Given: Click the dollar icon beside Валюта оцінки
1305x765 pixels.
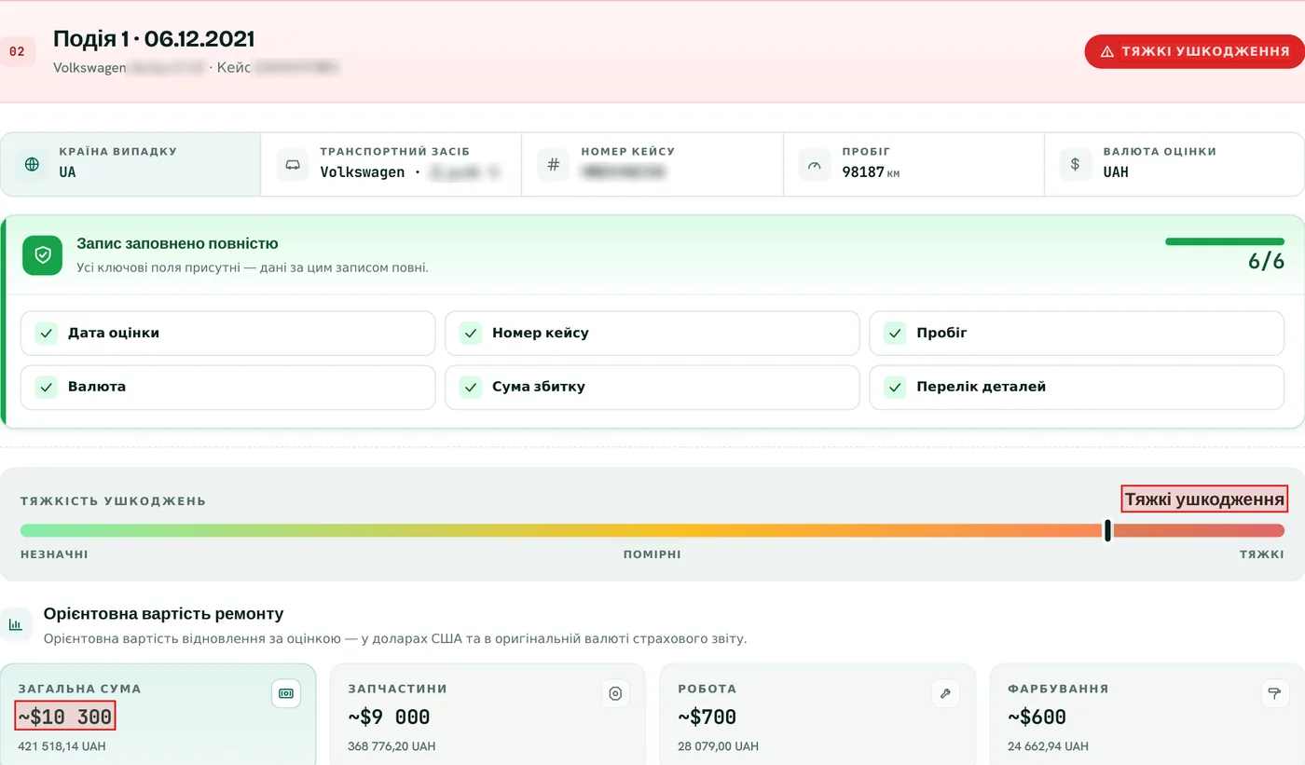Looking at the screenshot, I should pyautogui.click(x=1075, y=165).
